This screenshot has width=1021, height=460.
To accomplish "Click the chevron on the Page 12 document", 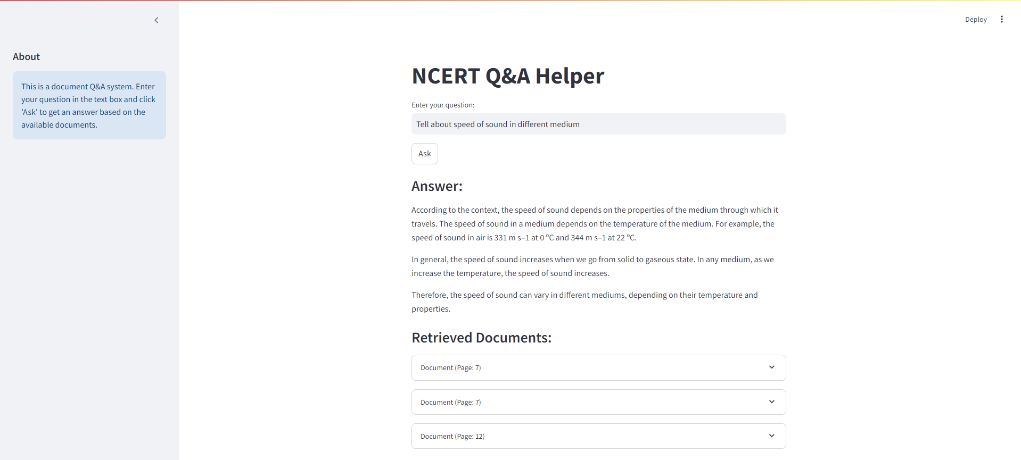I will coord(771,436).
